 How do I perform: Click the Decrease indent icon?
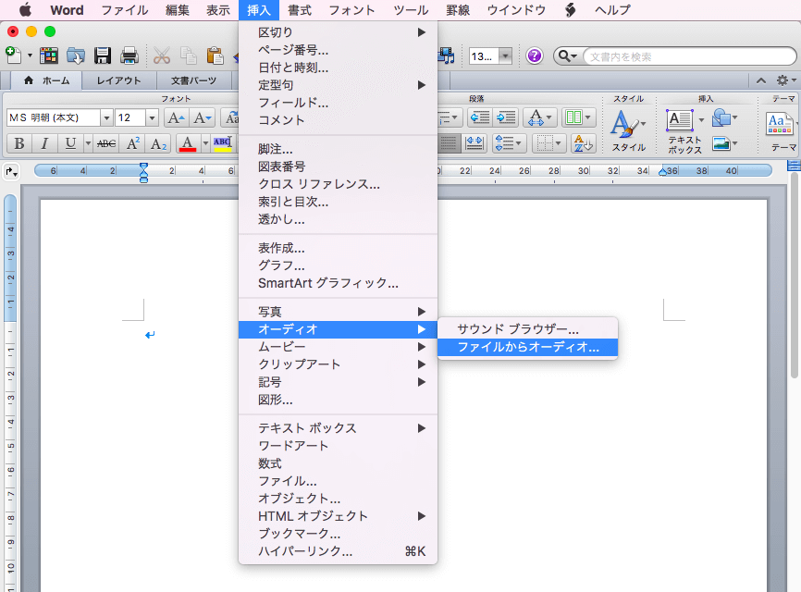tap(480, 118)
